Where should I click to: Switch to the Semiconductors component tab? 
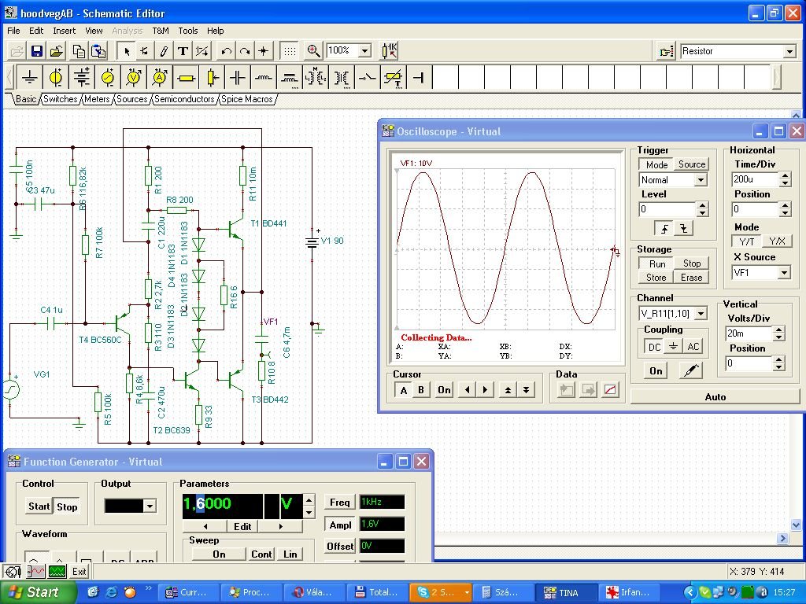pos(184,99)
